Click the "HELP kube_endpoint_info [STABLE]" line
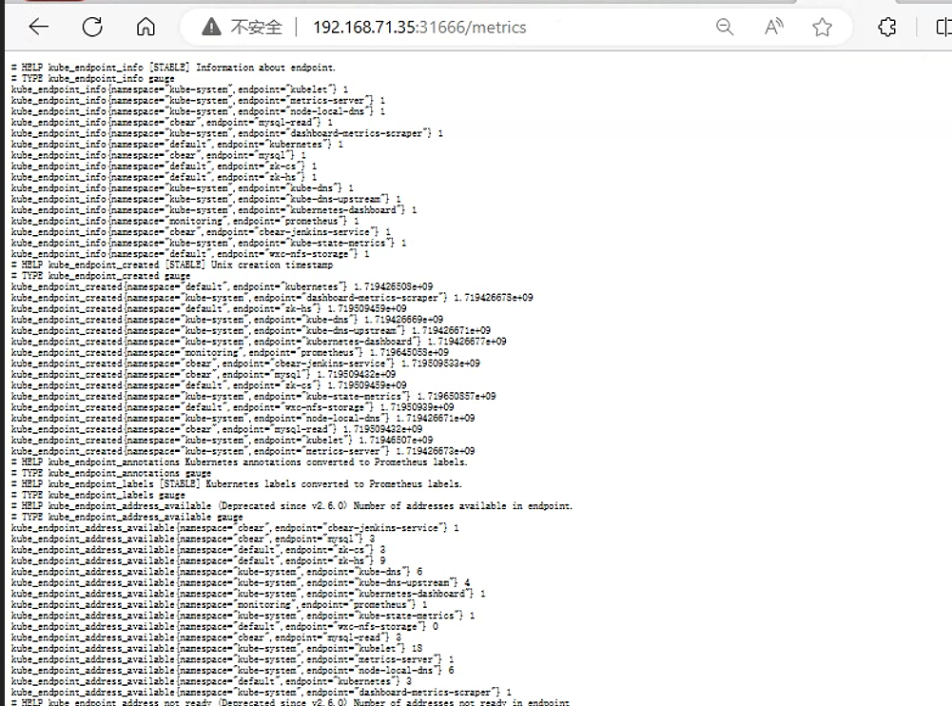The height and width of the screenshot is (706, 952). [173, 68]
